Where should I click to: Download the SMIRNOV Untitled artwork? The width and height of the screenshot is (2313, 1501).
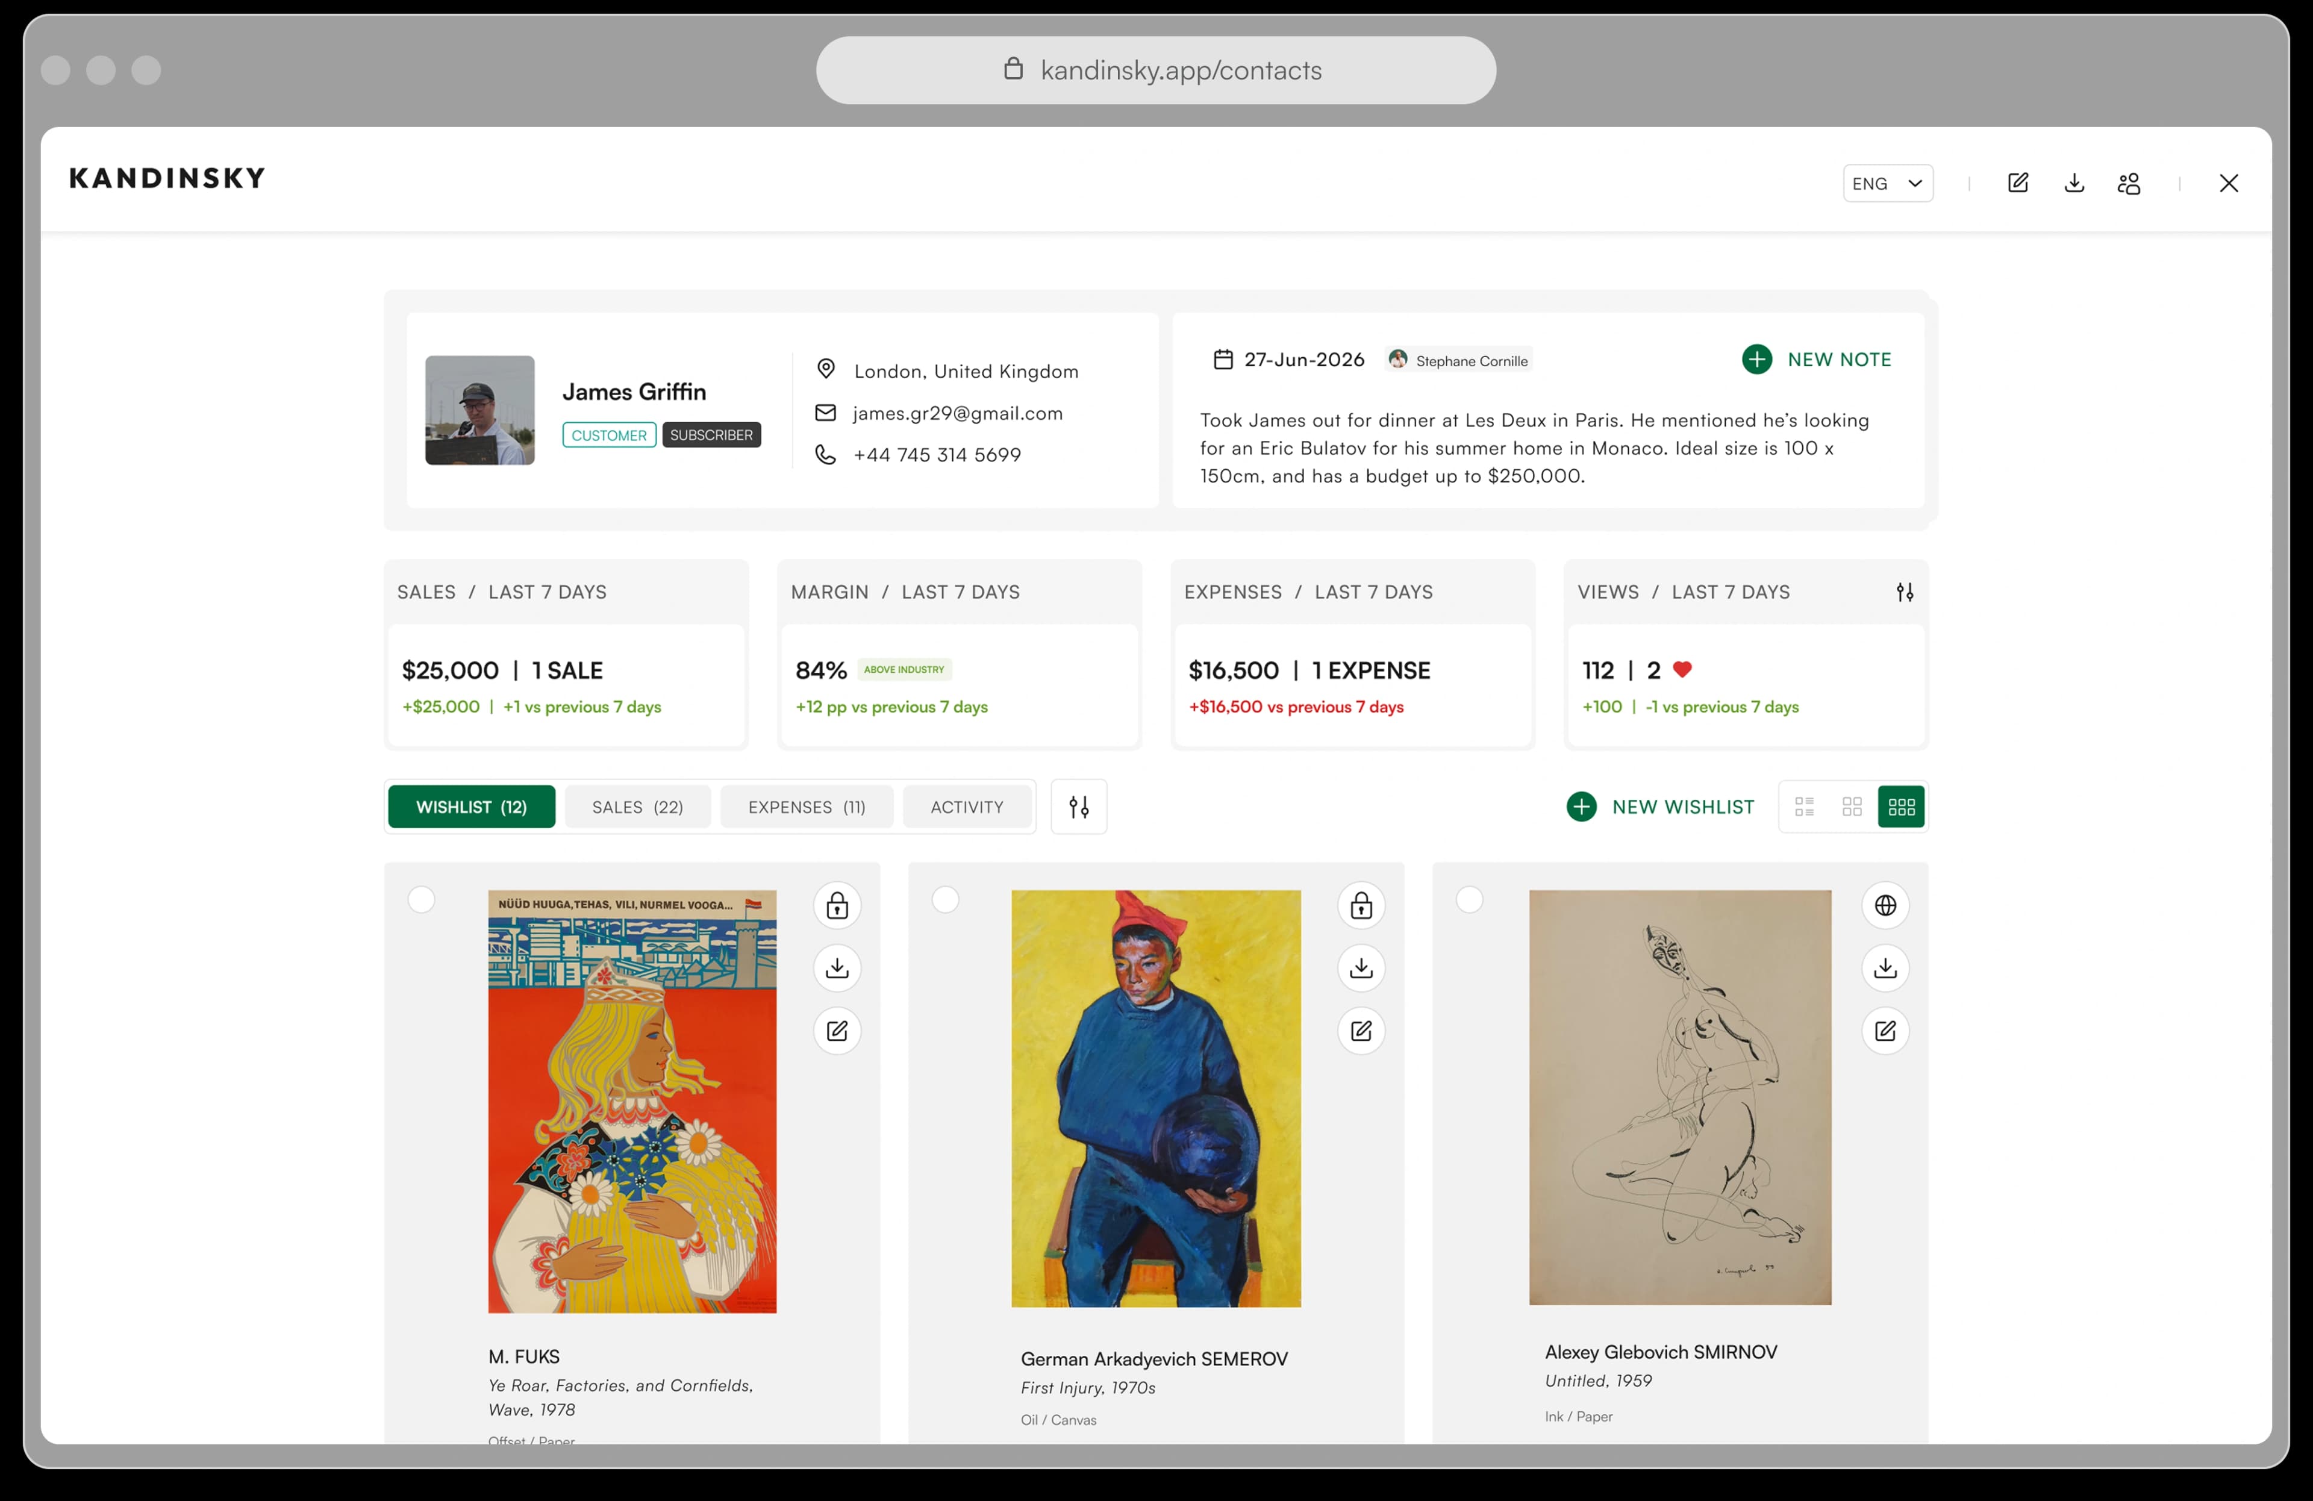[x=1884, y=967]
